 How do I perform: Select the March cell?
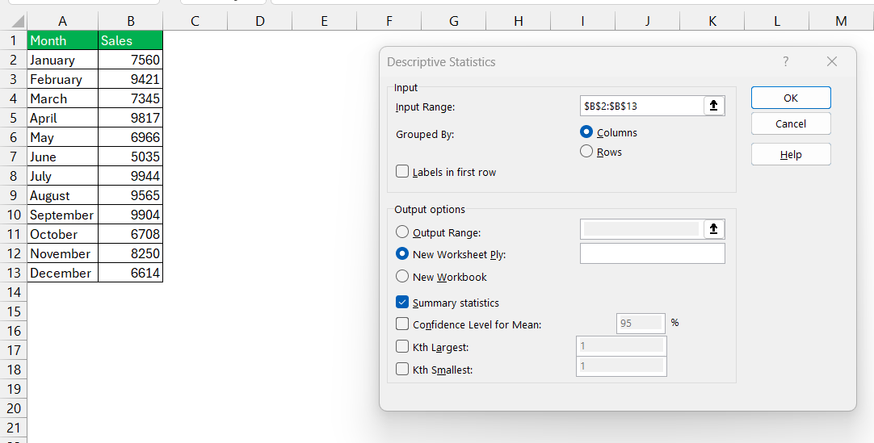click(x=62, y=98)
